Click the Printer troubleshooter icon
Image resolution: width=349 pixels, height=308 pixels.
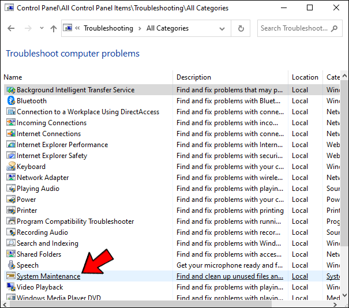pos(10,211)
